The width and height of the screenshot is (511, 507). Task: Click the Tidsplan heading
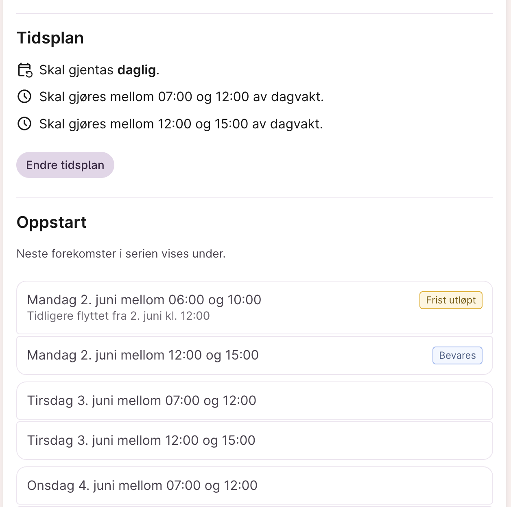pyautogui.click(x=50, y=38)
